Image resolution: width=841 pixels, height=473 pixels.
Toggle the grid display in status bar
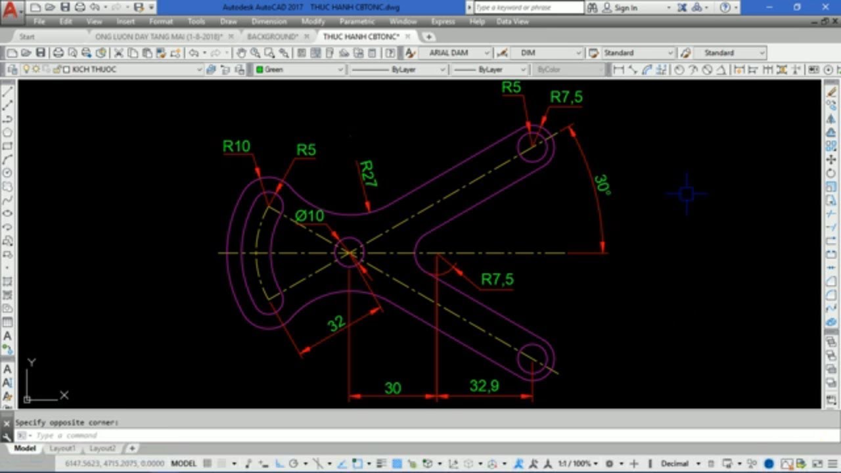(208, 463)
